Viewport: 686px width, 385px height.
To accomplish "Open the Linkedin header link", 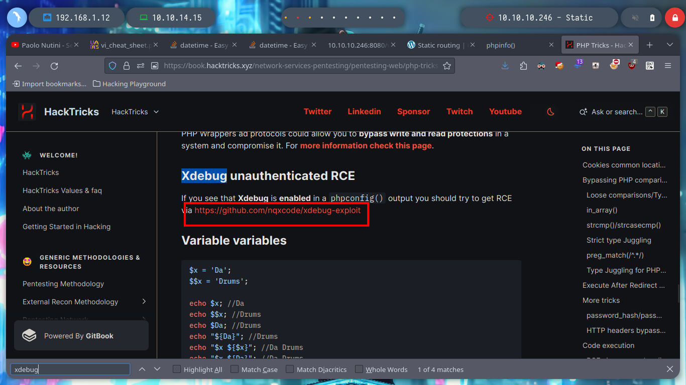I will (x=364, y=112).
